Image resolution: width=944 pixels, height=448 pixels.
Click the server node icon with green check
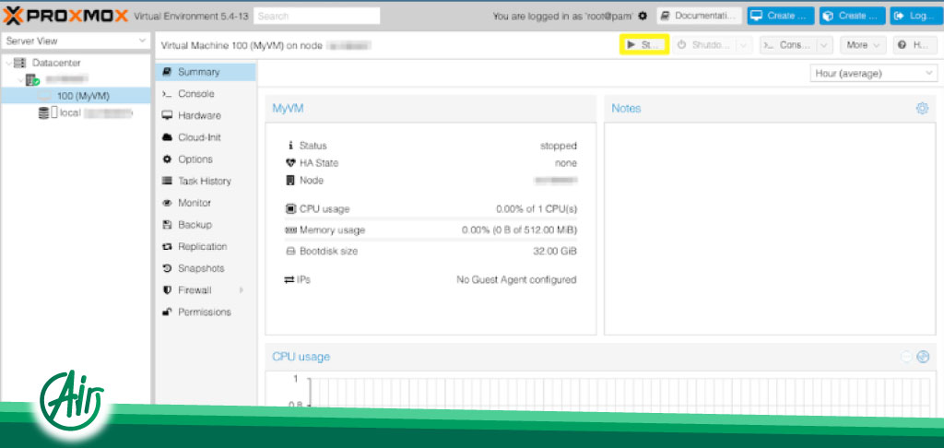32,79
